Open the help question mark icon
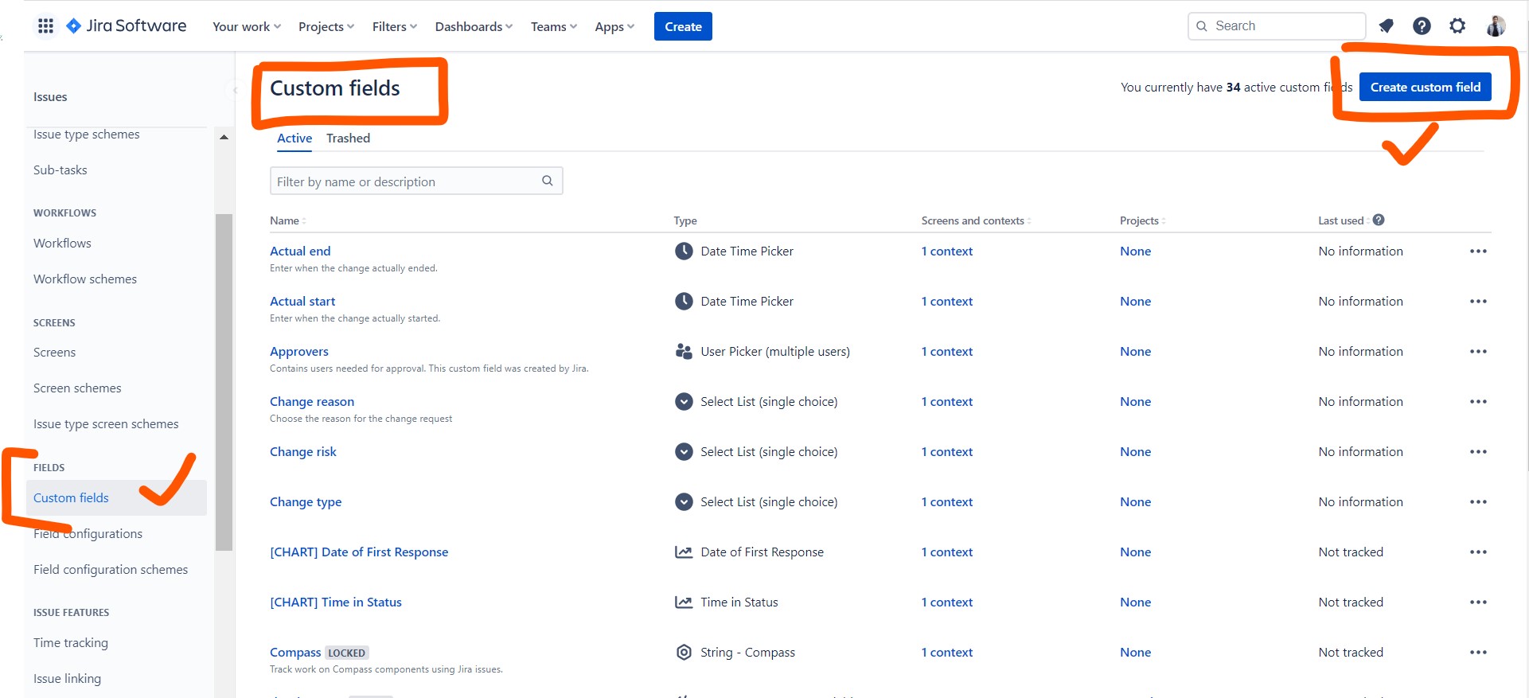The width and height of the screenshot is (1529, 698). coord(1422,26)
